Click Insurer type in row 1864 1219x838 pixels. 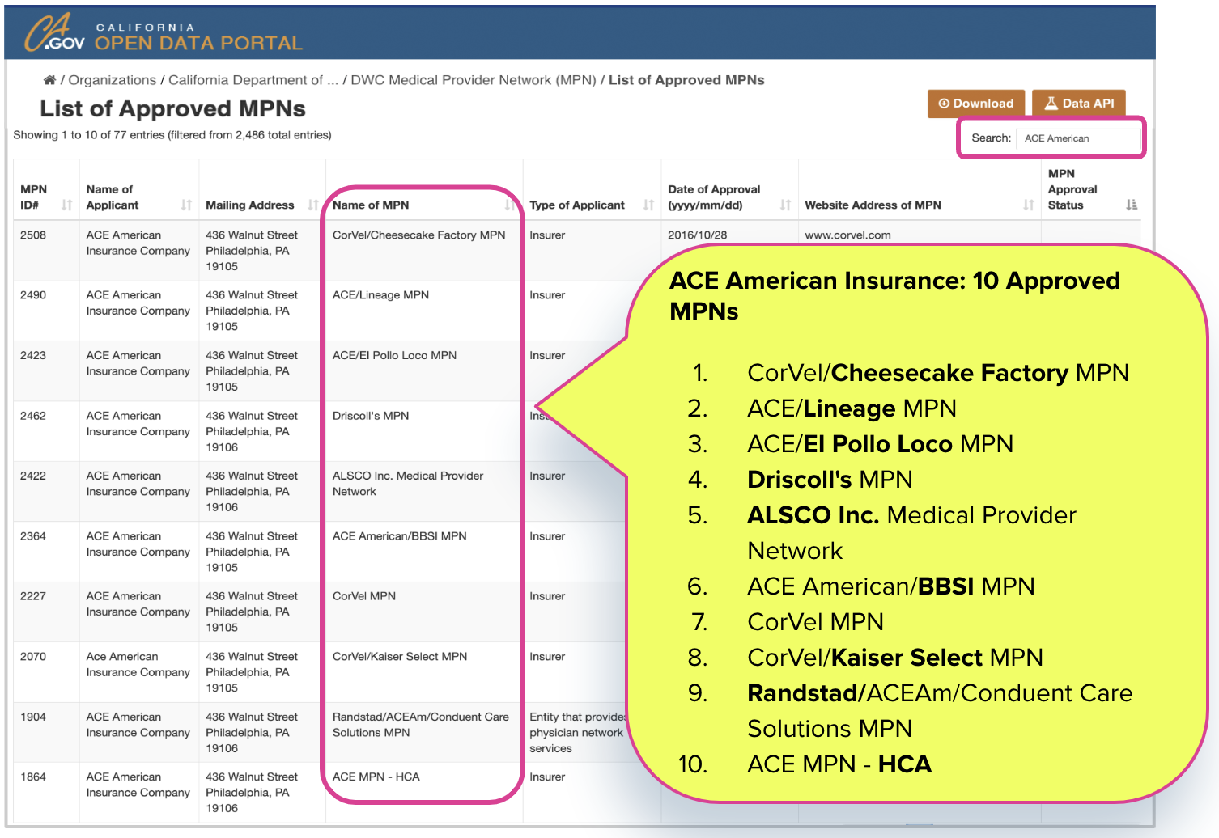click(547, 777)
